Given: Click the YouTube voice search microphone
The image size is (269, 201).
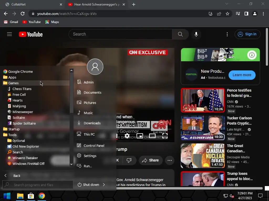Looking at the screenshot, I should tap(196, 34).
